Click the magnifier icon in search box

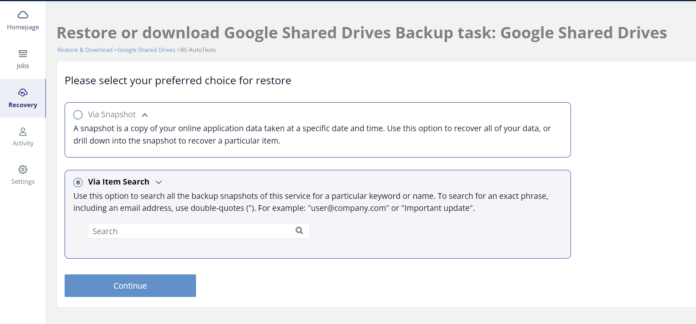tap(299, 230)
